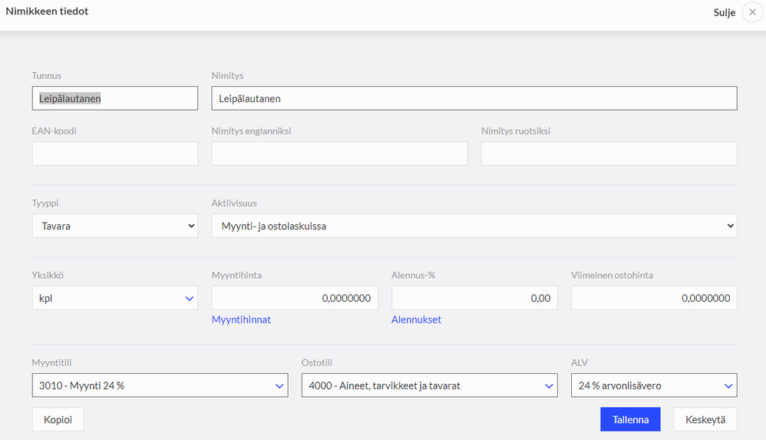Expand the Aktiivisuus dropdown
766x440 pixels.
coord(474,226)
